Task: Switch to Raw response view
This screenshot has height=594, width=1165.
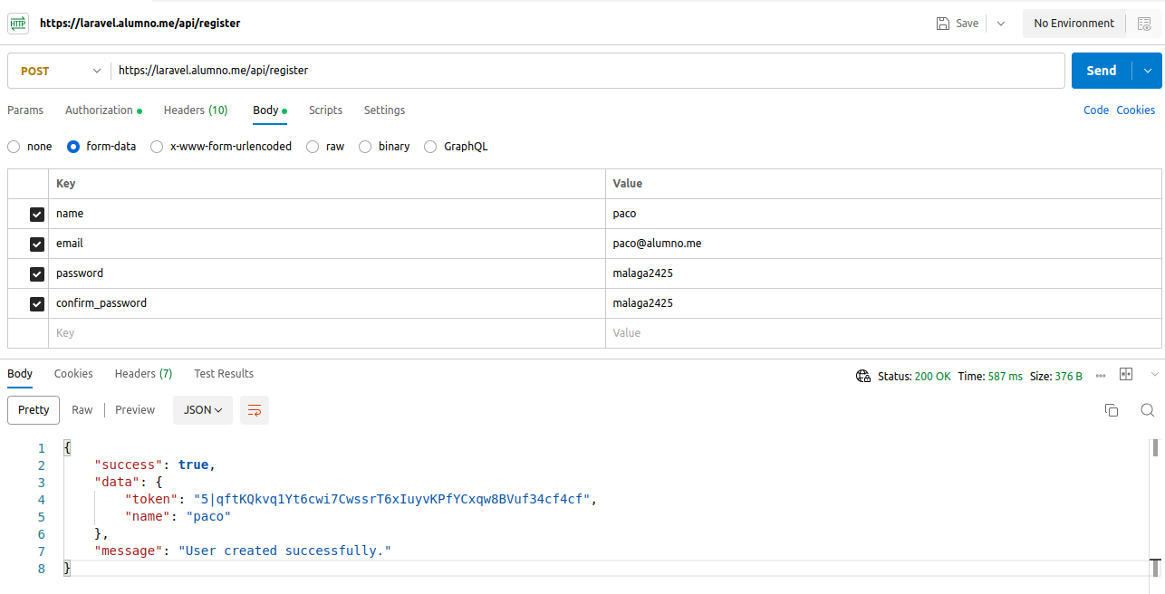Action: tap(82, 410)
